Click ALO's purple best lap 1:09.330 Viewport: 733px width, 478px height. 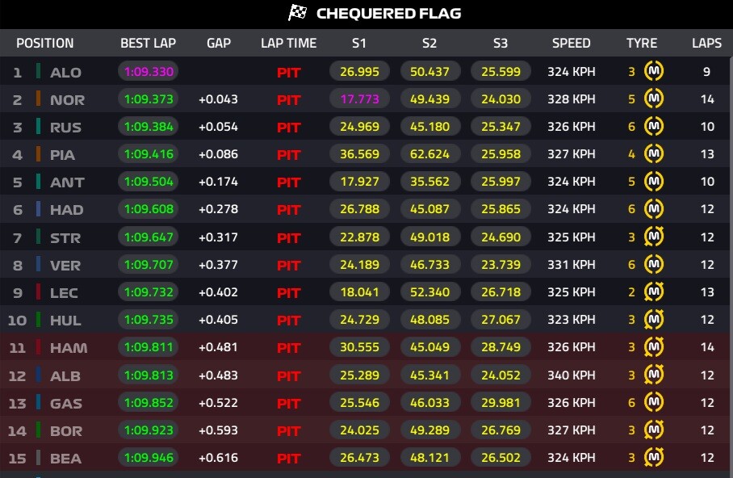149,72
